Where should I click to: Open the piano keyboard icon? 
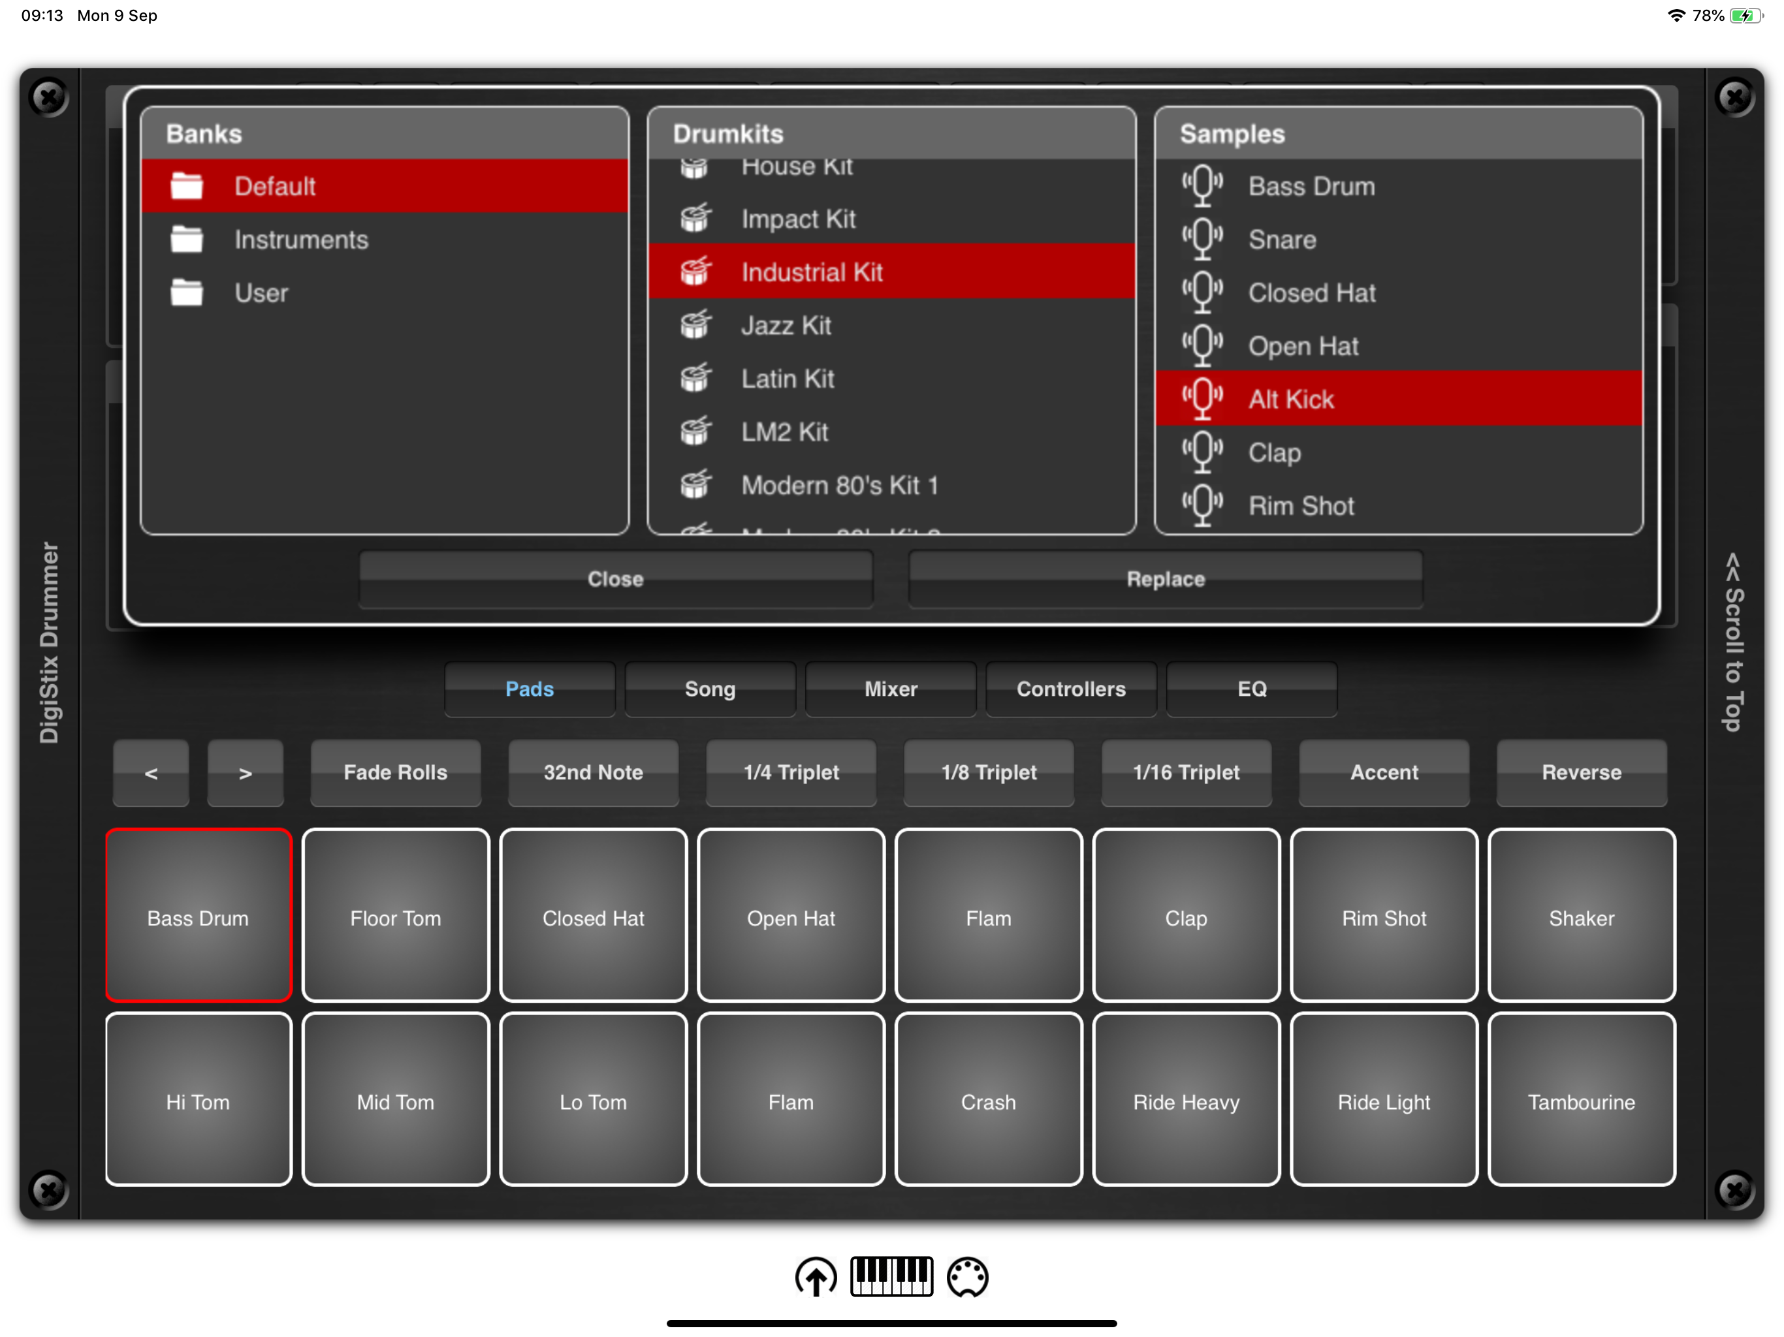[891, 1276]
